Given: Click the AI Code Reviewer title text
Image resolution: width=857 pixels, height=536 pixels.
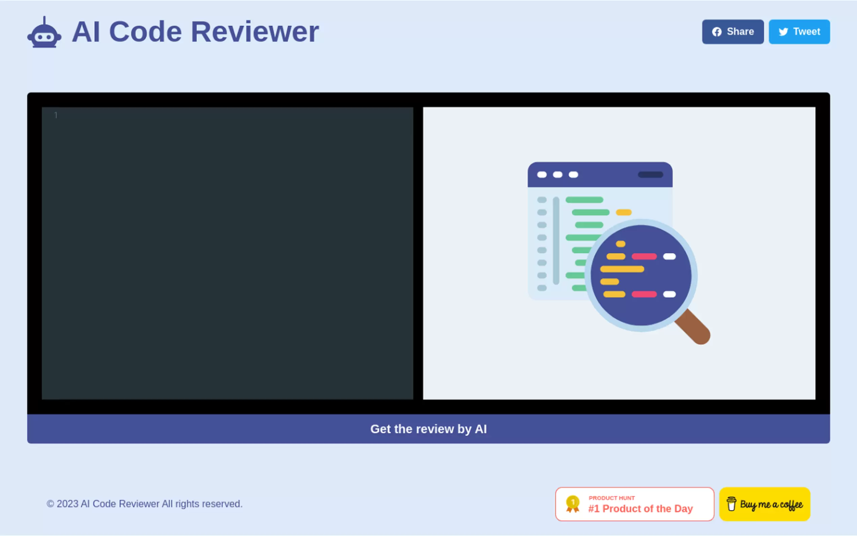Looking at the screenshot, I should tap(194, 31).
